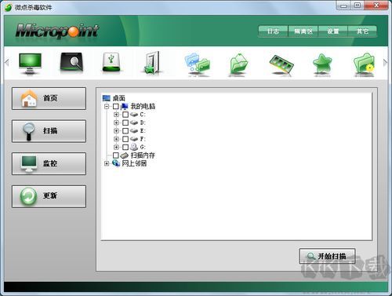Click the 扫描内存 memory chip icon

tap(125, 155)
